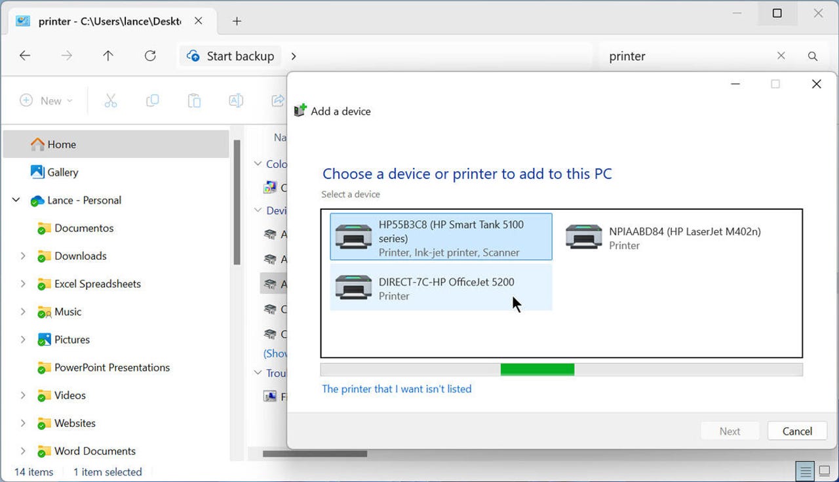Collapse the Lance - Personal tree node
Viewport: 839px width, 482px height.
click(x=16, y=200)
